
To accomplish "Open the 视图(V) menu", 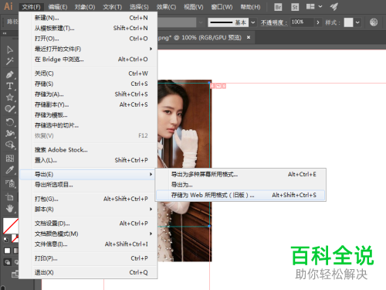I will [194, 7].
